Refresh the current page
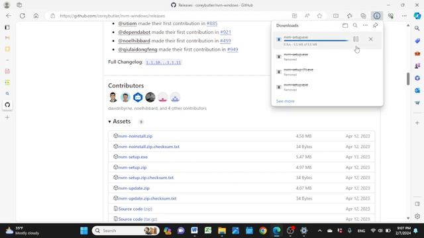 coord(22,16)
